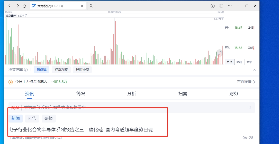The height and width of the screenshot is (144, 279).
Task: Open search with the magnifier icon
Action: 91,6
